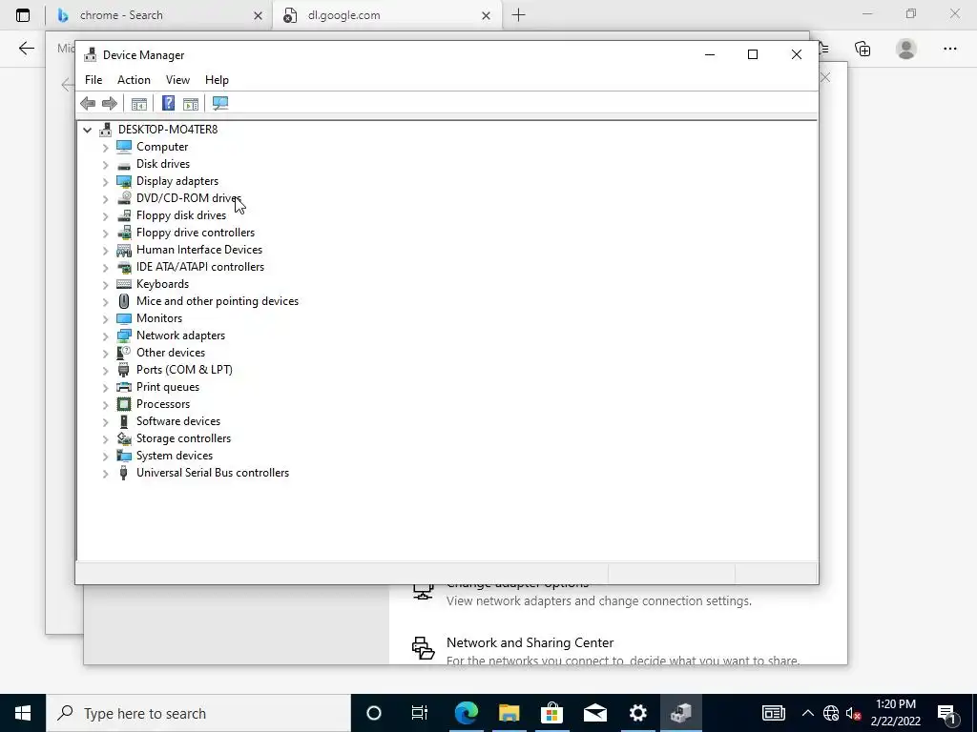Select the Print queues row label

(168, 387)
